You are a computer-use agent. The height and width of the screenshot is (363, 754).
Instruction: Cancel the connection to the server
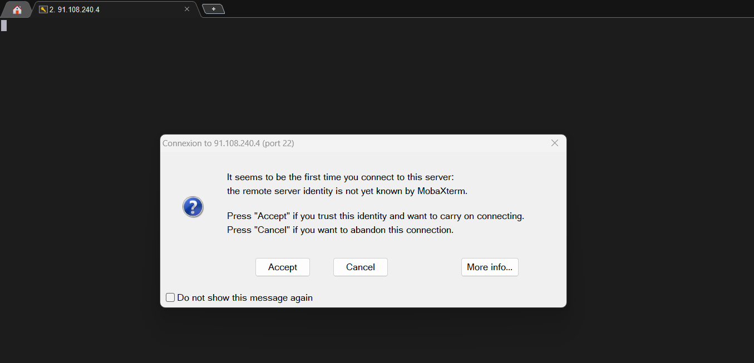click(x=361, y=267)
